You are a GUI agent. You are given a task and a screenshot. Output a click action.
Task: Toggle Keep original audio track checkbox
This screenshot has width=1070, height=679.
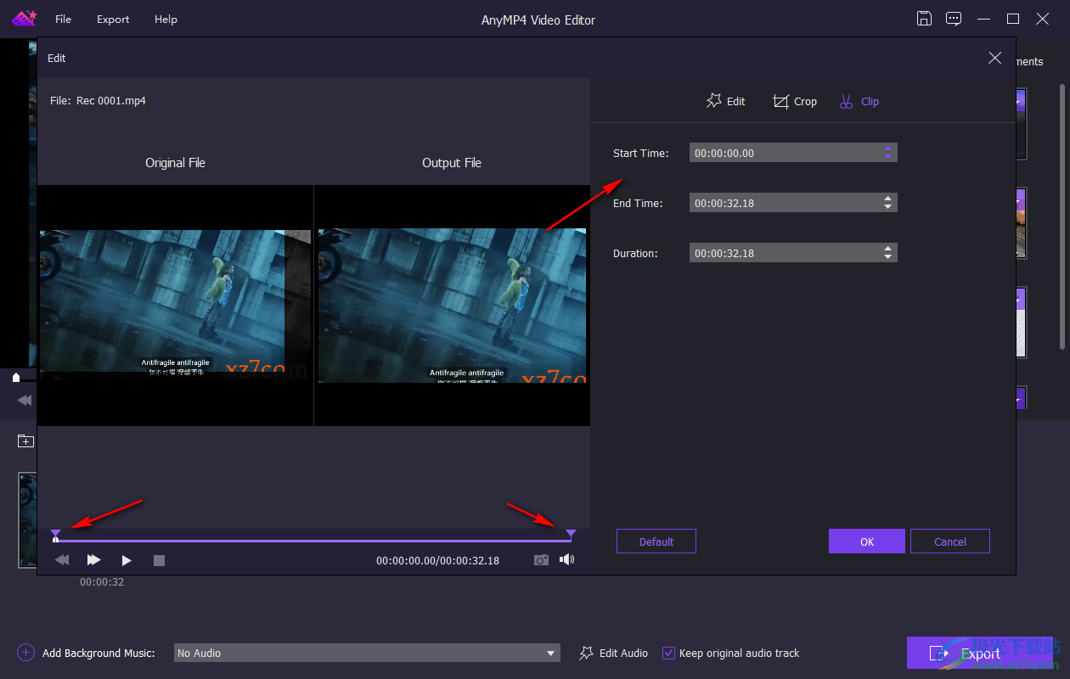coord(668,653)
